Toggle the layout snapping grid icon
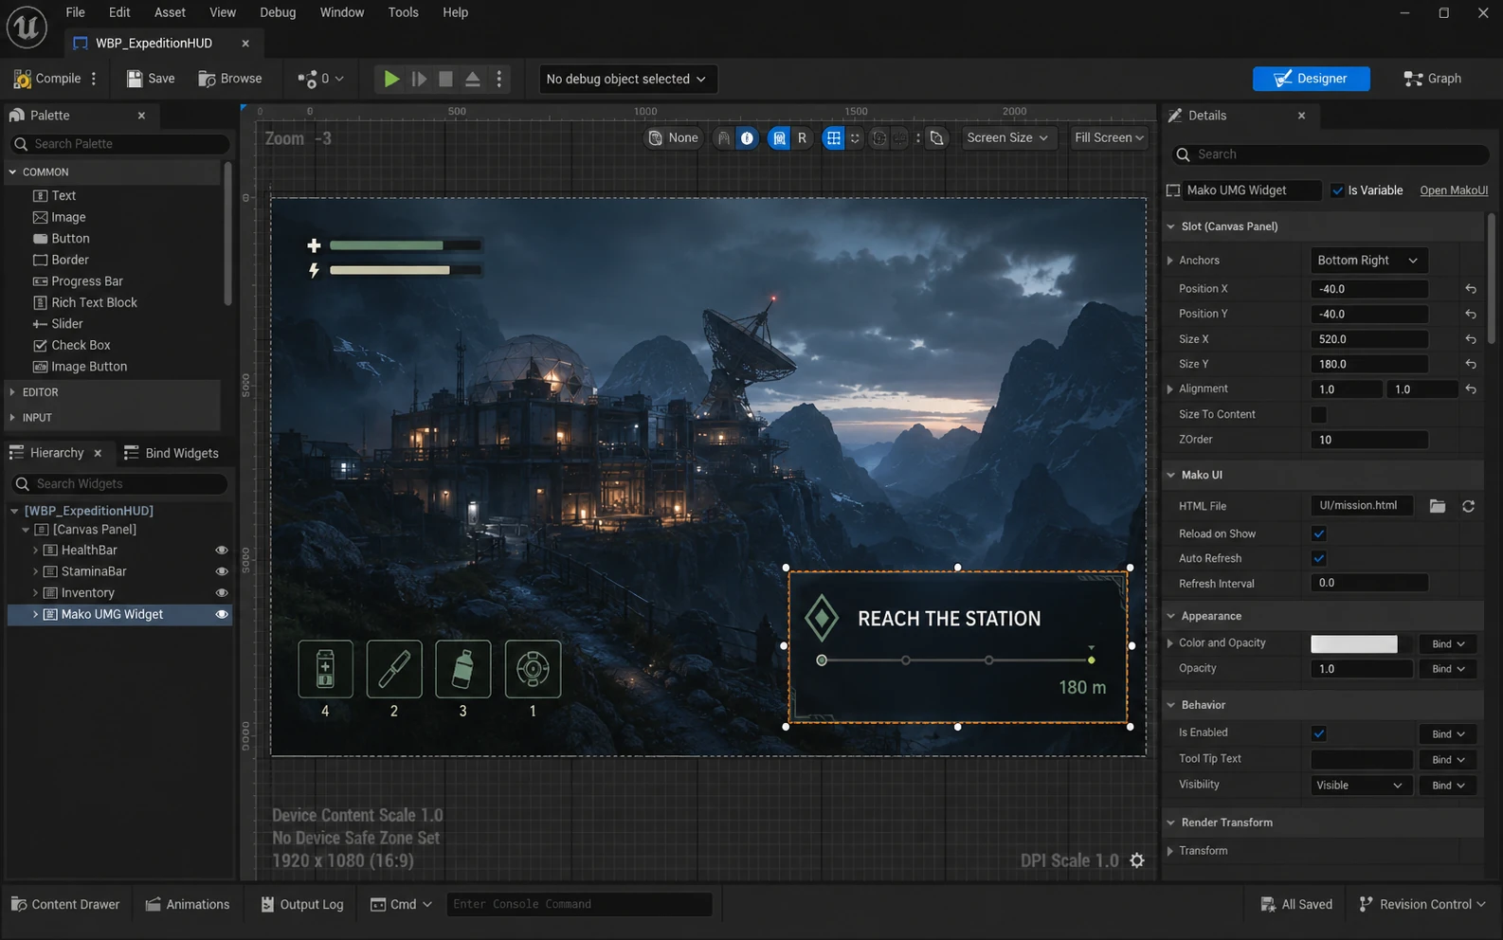This screenshot has width=1503, height=940. [833, 138]
